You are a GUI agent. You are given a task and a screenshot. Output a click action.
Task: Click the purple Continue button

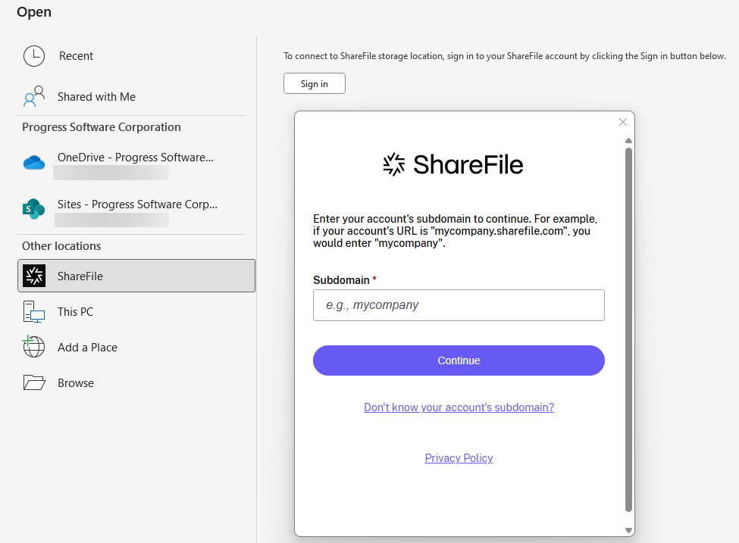click(x=459, y=360)
